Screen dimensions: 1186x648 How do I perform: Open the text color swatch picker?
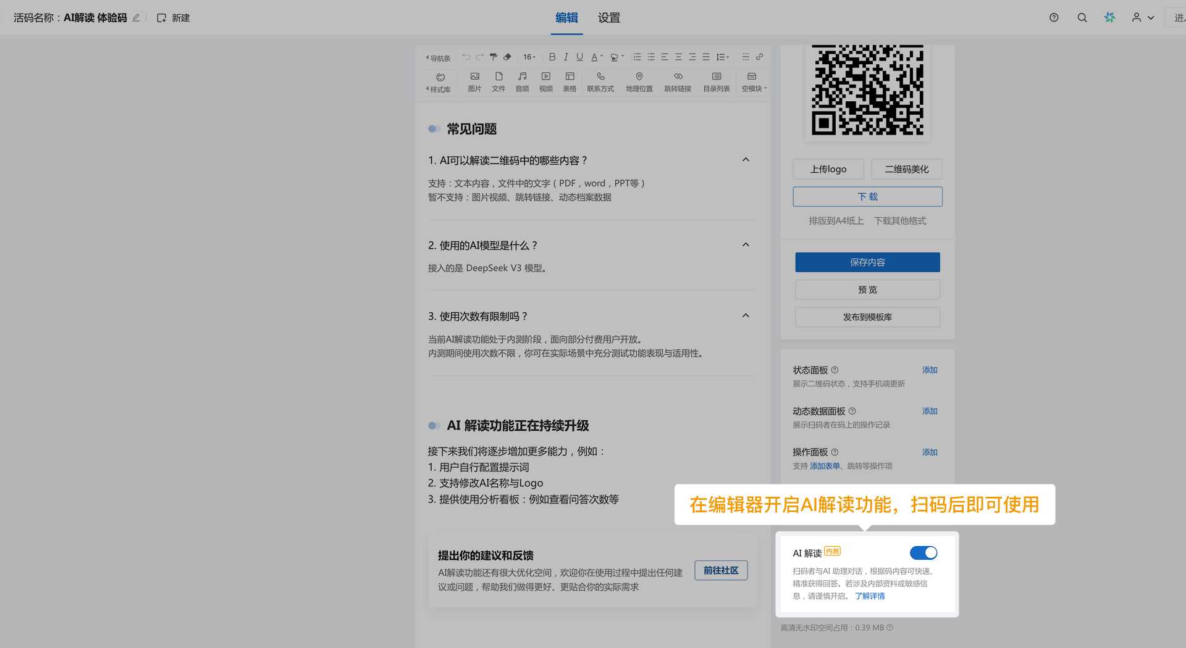594,57
